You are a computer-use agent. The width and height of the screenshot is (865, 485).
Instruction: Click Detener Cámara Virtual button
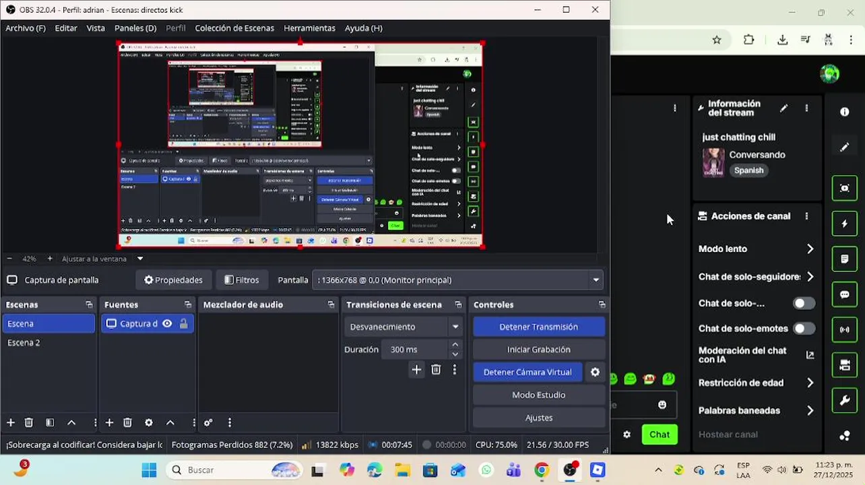[527, 372]
